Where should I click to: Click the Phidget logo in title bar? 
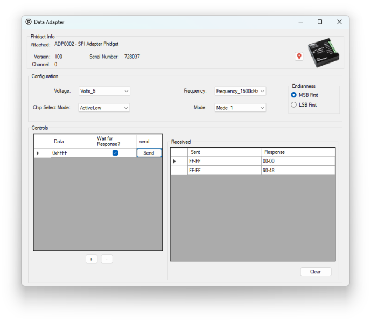29,22
